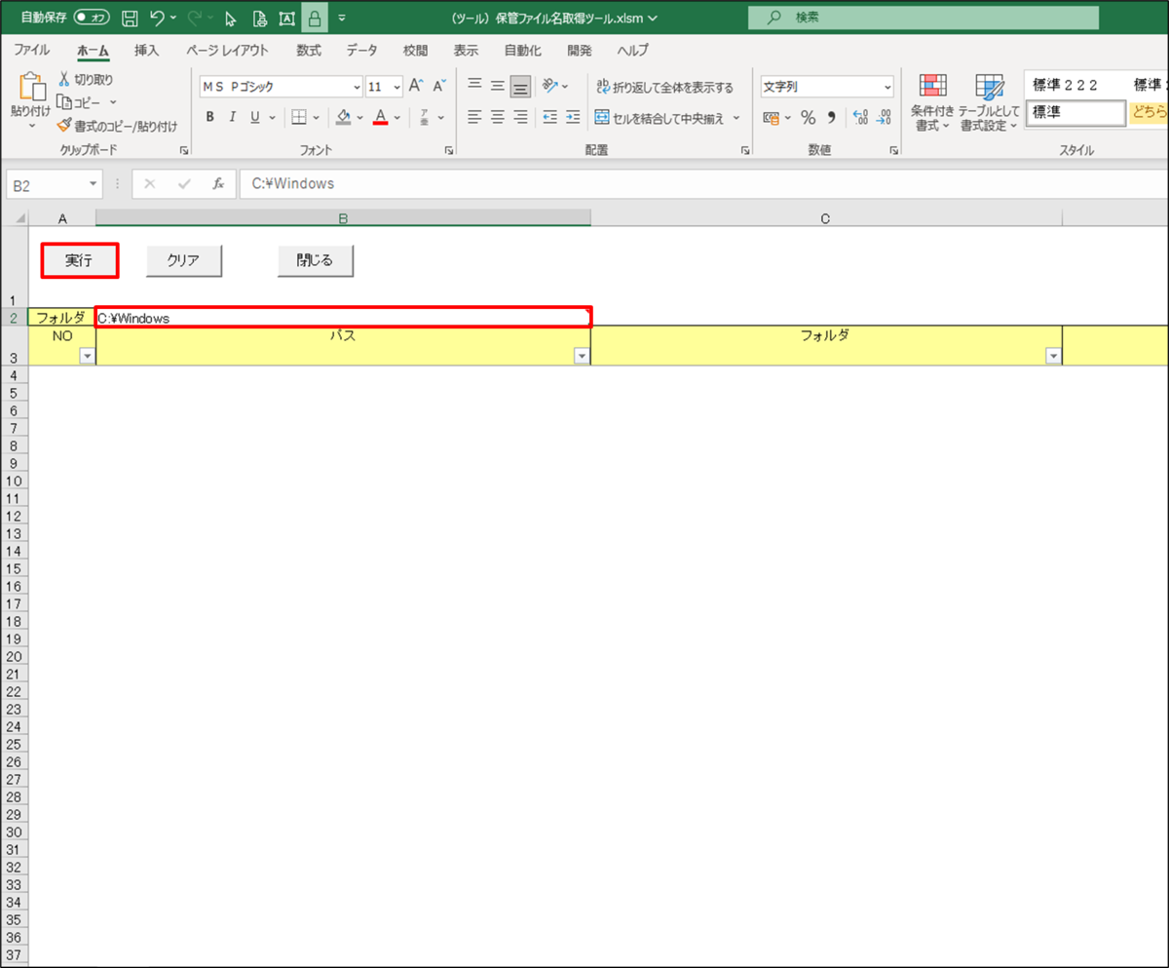The height and width of the screenshot is (968, 1169).
Task: Apply the red font color A
Action: point(381,117)
